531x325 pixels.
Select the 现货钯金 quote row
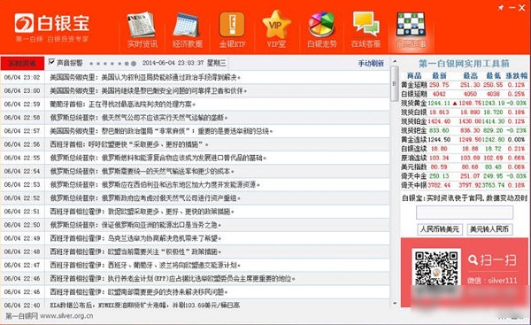465,130
